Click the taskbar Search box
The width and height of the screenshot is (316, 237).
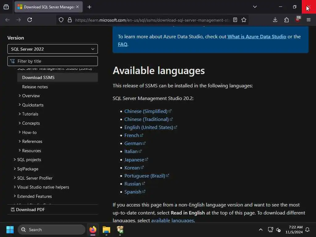[52, 230]
